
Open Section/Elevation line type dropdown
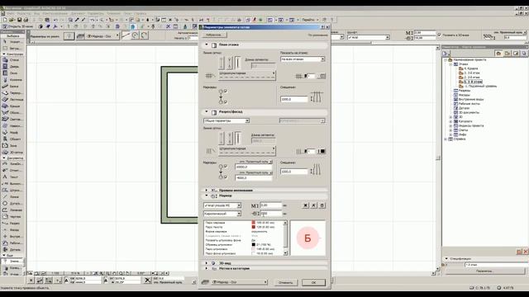tap(247, 151)
